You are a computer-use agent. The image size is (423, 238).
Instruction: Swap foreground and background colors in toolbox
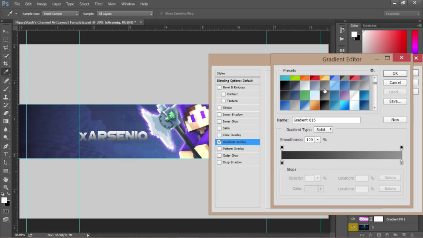pos(9,194)
